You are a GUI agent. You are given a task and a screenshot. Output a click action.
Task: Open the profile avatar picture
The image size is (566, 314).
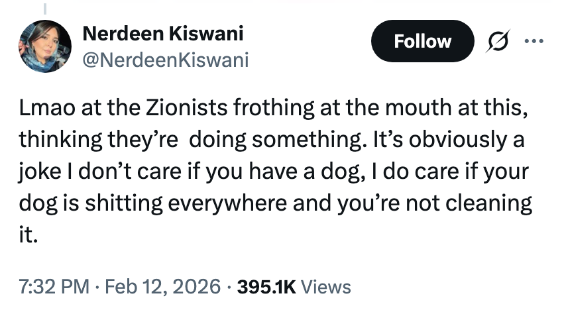[x=45, y=46]
